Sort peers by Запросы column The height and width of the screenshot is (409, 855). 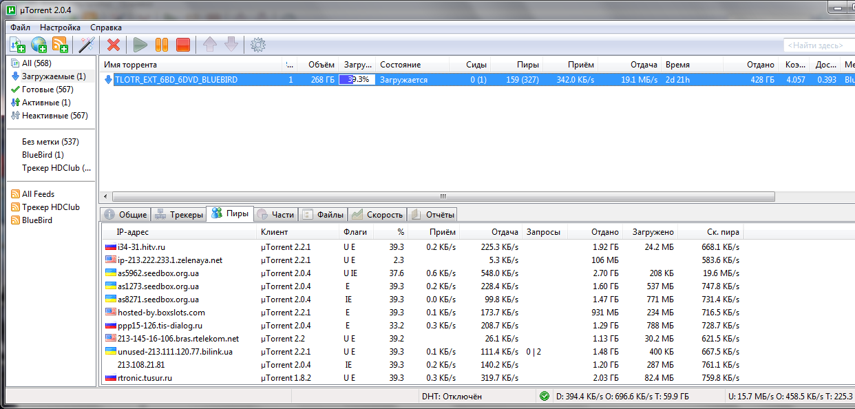pos(545,233)
